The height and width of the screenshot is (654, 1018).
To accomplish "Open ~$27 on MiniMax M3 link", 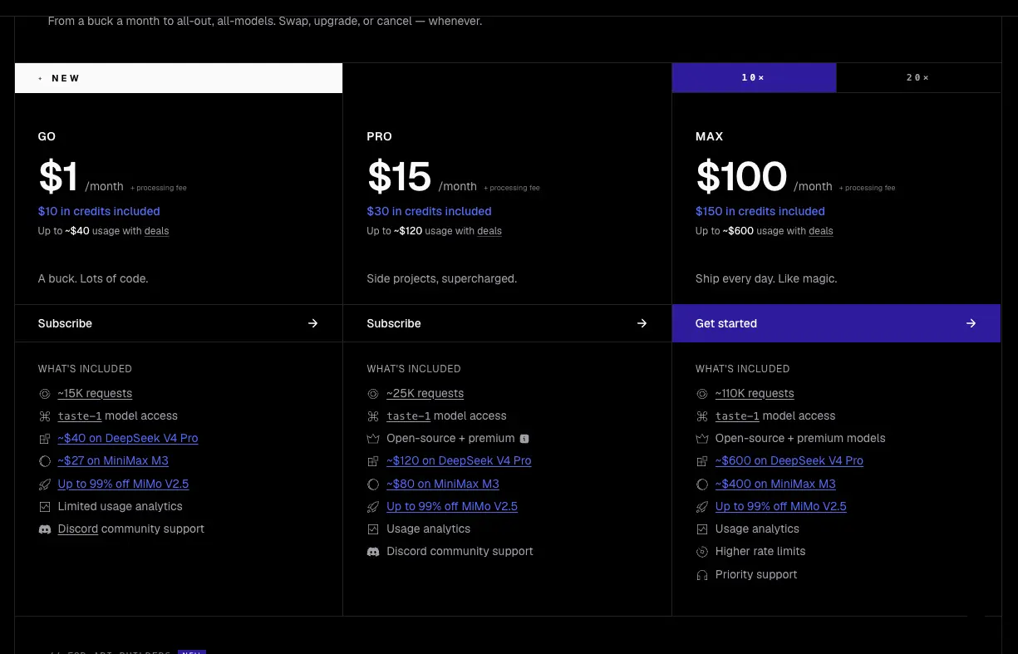I will tap(113, 460).
